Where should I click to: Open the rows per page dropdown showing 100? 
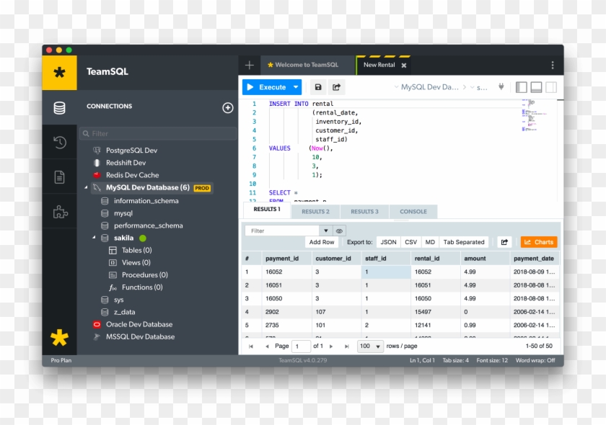pos(369,346)
